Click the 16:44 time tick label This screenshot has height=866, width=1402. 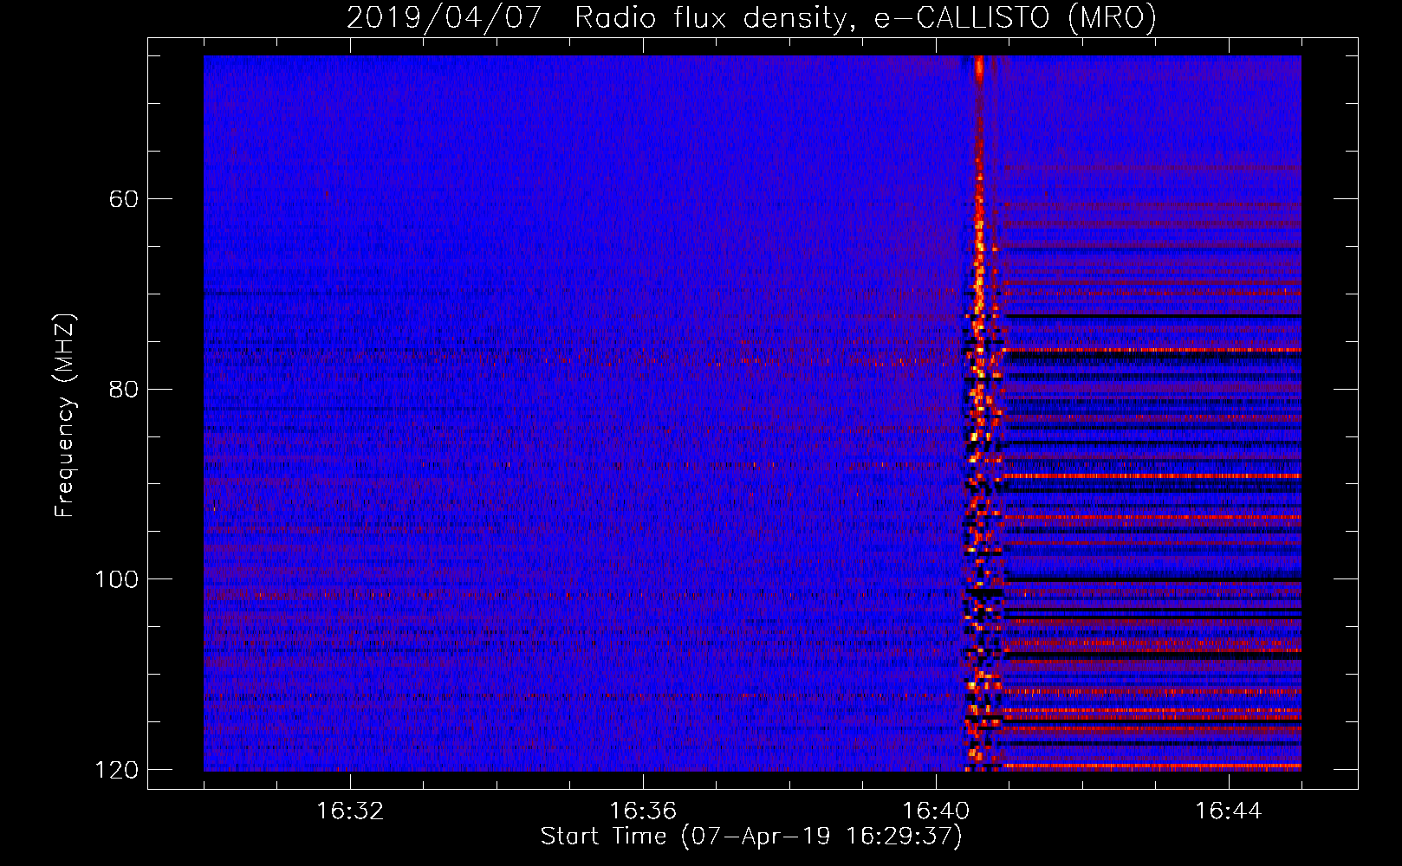pos(1229,811)
